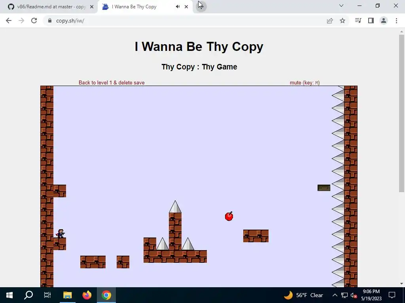Launch Firefox from the taskbar
The height and width of the screenshot is (303, 405).
(87, 295)
